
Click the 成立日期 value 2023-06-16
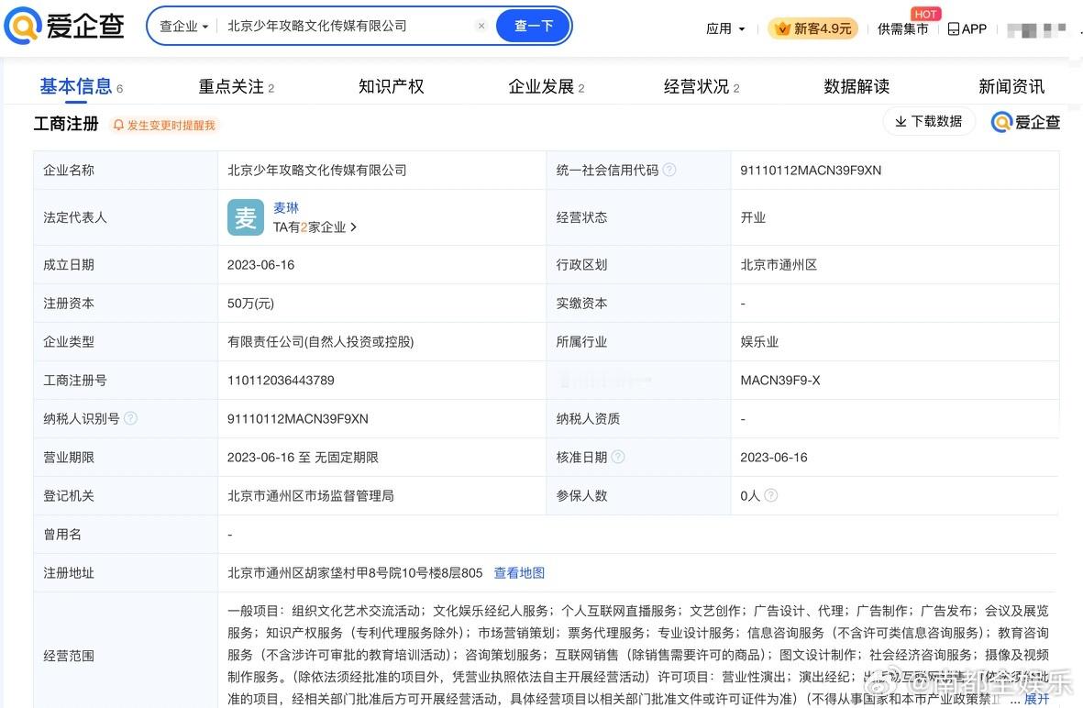[x=261, y=264]
